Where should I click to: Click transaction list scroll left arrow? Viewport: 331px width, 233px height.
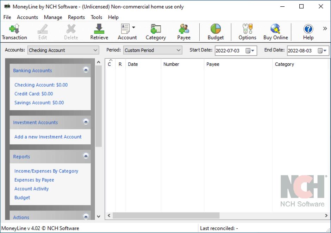(x=109, y=215)
